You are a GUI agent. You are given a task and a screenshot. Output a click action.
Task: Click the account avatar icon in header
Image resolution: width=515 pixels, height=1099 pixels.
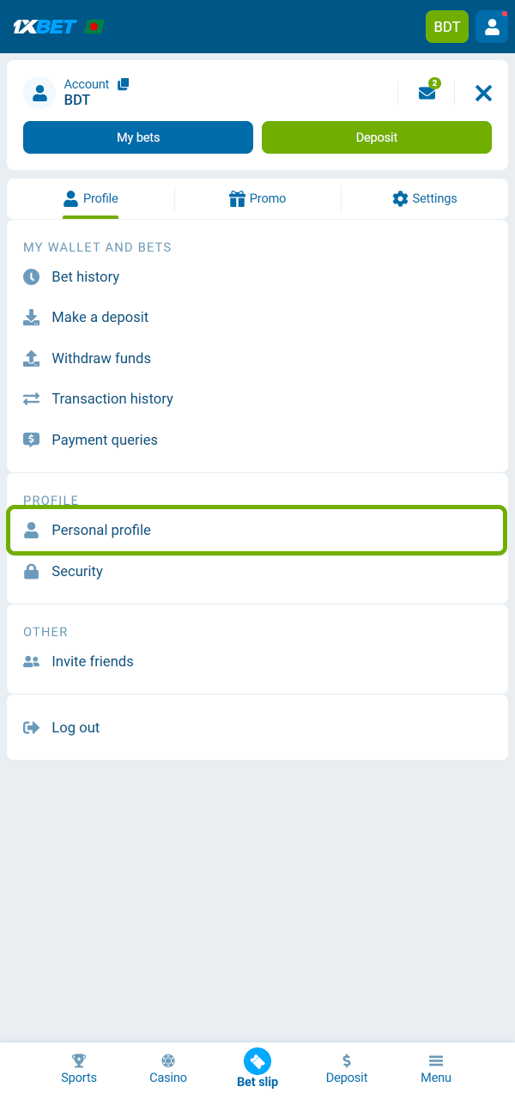pyautogui.click(x=491, y=27)
